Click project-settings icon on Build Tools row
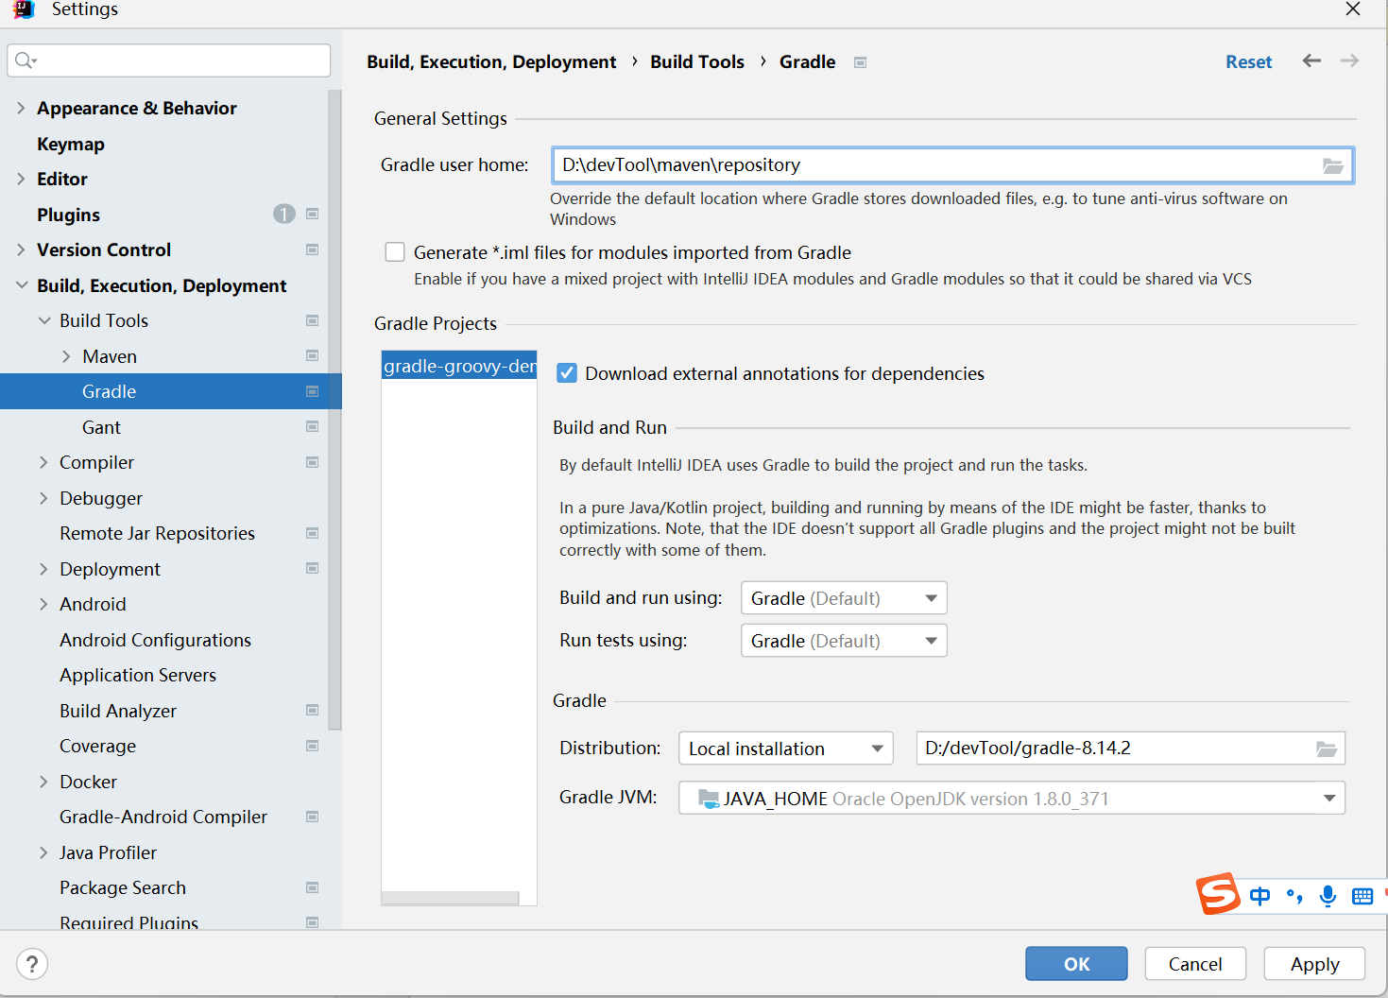The width and height of the screenshot is (1388, 998). [312, 320]
